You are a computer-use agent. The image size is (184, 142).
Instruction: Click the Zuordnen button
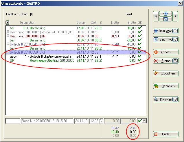166,73
